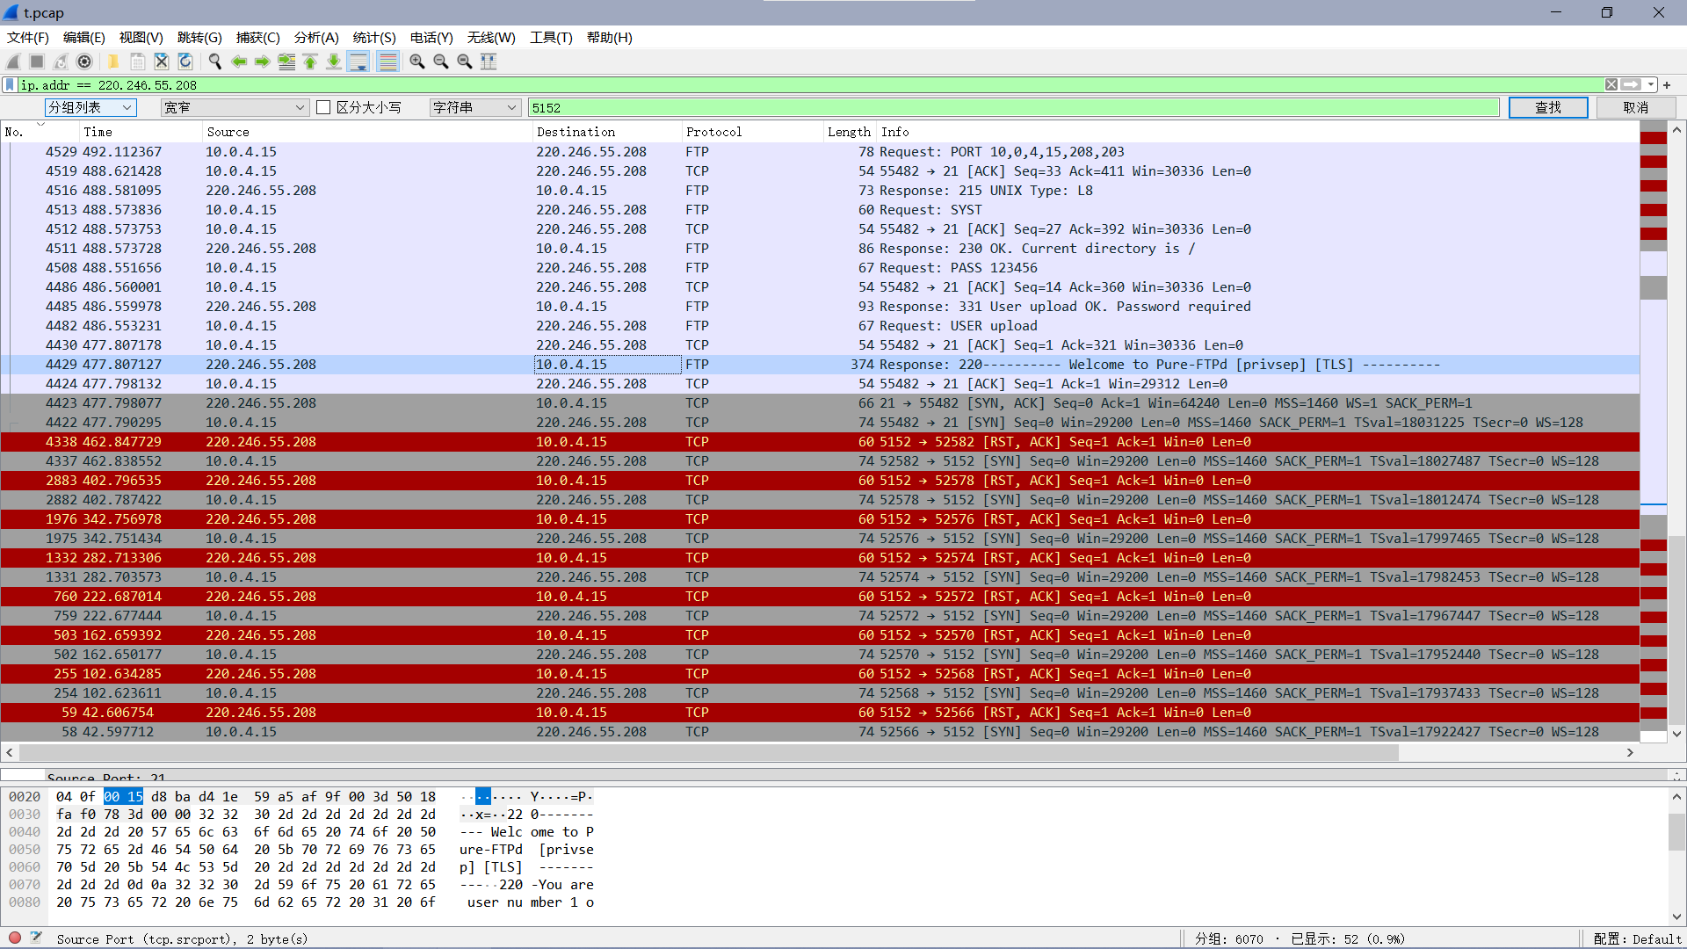
Task: Click the 查找 find button
Action: click(1548, 107)
